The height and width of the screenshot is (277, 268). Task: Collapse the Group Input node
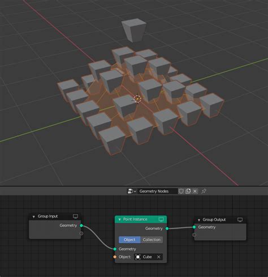coord(34,216)
